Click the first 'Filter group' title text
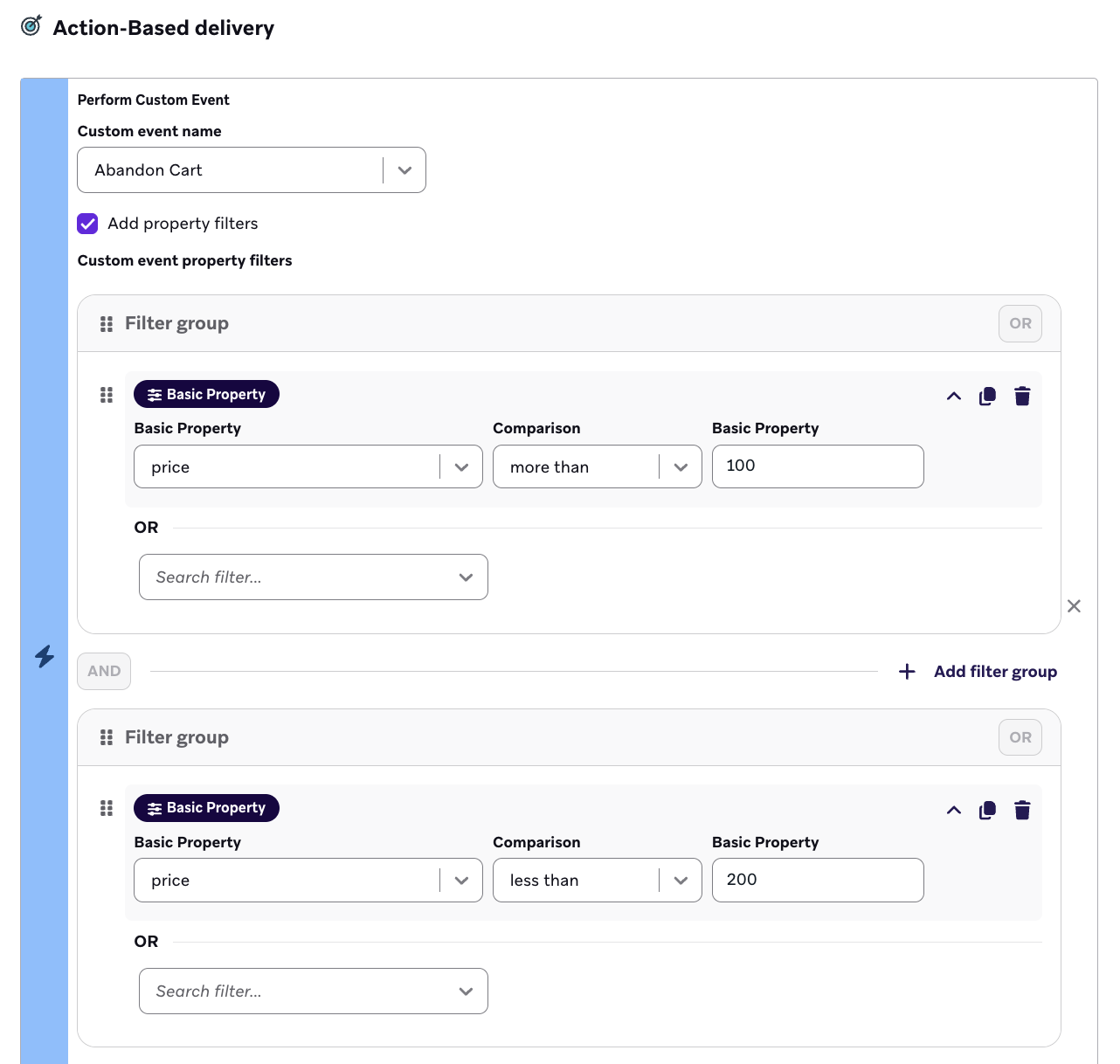The height and width of the screenshot is (1064, 1120). 176,323
